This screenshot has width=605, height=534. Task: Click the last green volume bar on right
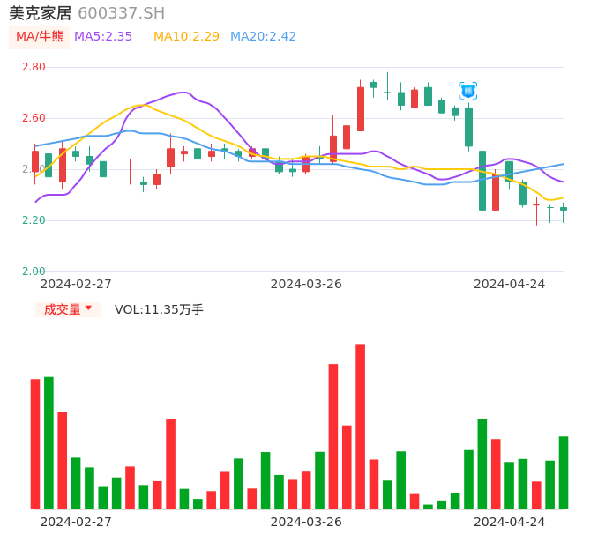click(564, 472)
